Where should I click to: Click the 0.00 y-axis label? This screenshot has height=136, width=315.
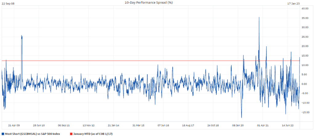[x=305, y=84]
